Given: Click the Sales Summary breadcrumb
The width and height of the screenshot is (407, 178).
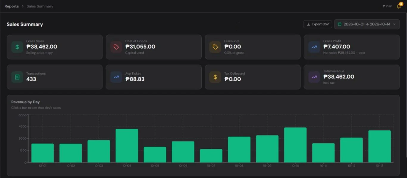Looking at the screenshot, I should click(40, 6).
